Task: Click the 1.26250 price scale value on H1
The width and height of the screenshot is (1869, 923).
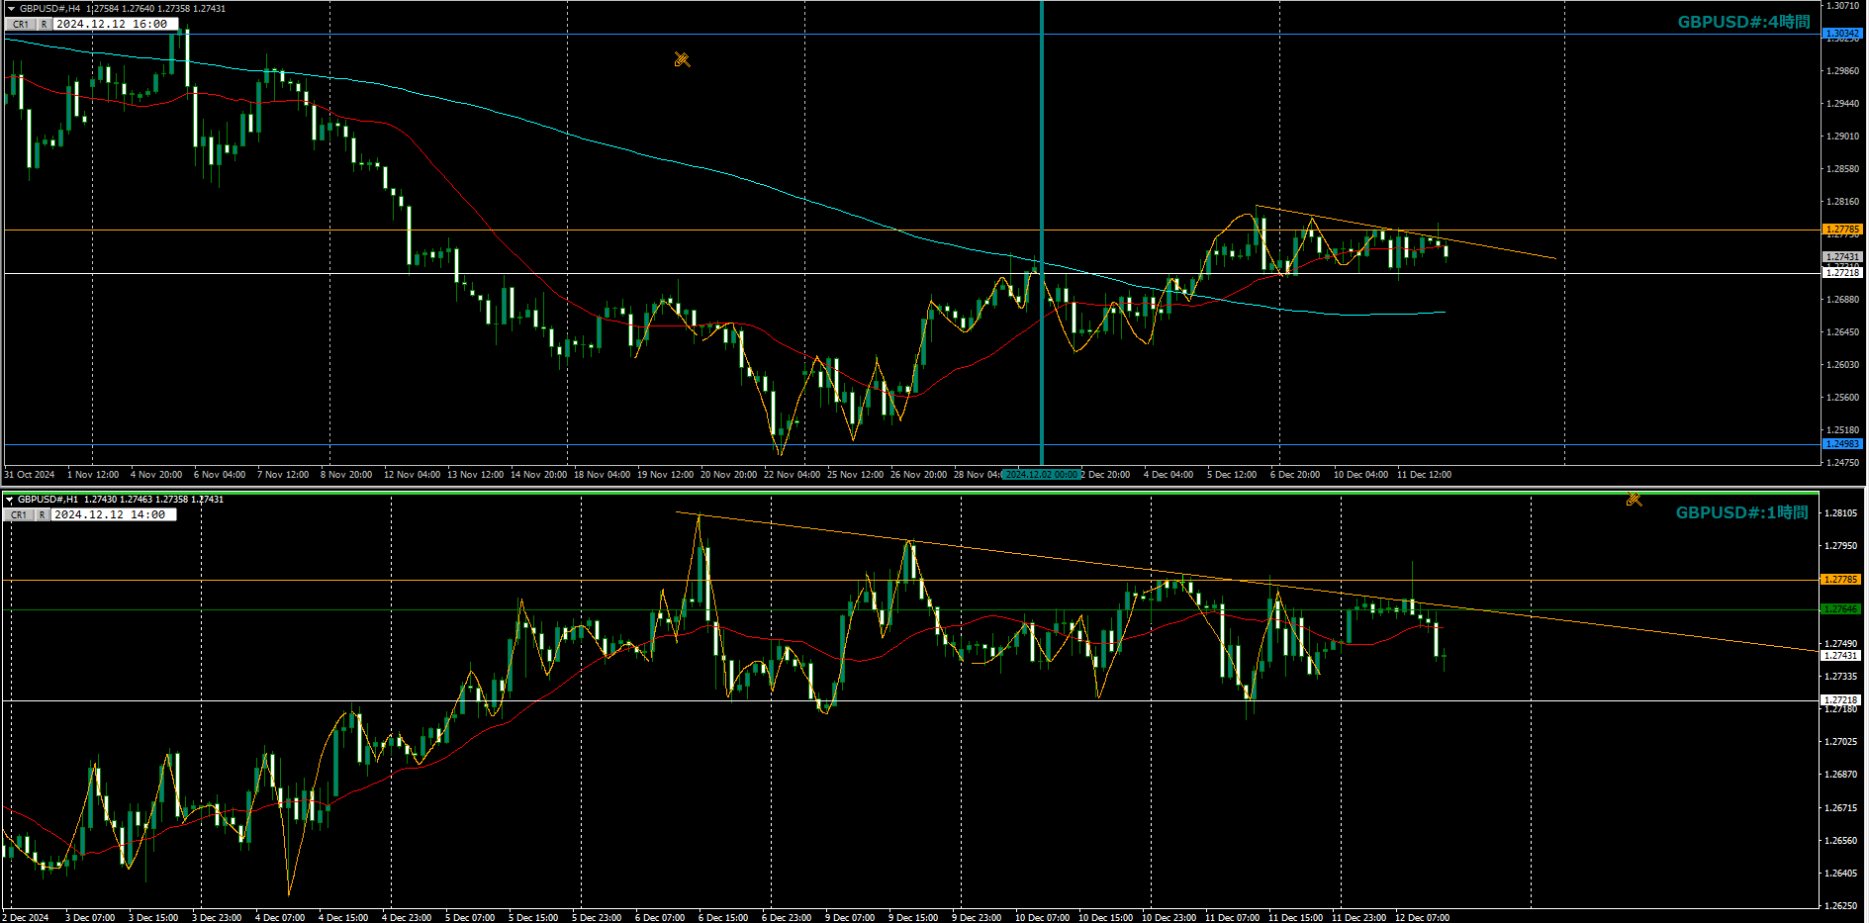Action: pos(1840,906)
